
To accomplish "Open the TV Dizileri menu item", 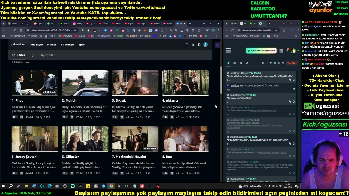I will coord(67,45).
